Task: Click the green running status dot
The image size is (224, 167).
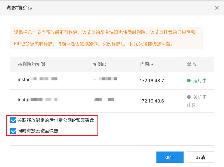Action: coord(189,81)
